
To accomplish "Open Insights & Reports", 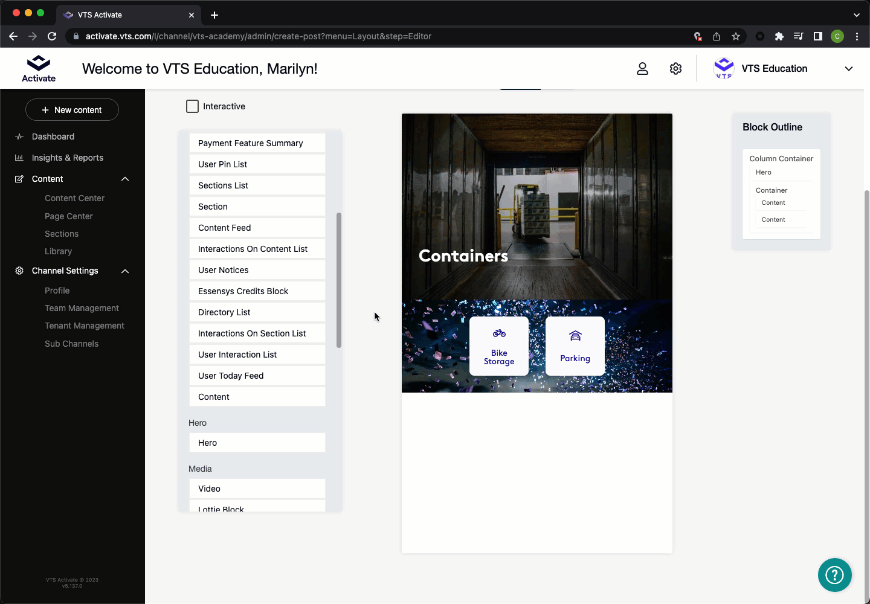I will coord(68,158).
